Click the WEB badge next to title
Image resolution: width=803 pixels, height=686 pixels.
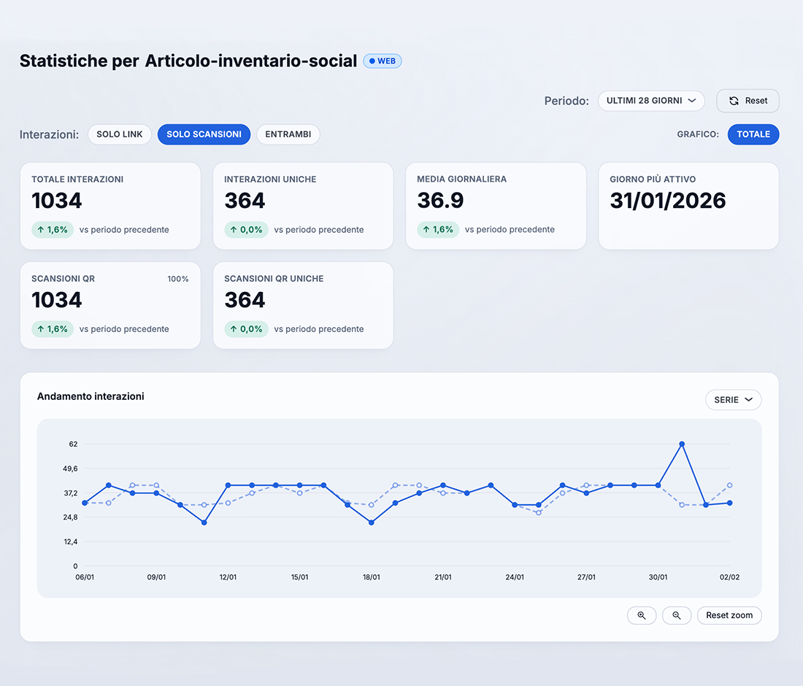tap(383, 61)
